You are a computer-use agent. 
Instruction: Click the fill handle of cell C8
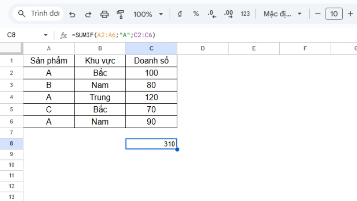point(177,150)
